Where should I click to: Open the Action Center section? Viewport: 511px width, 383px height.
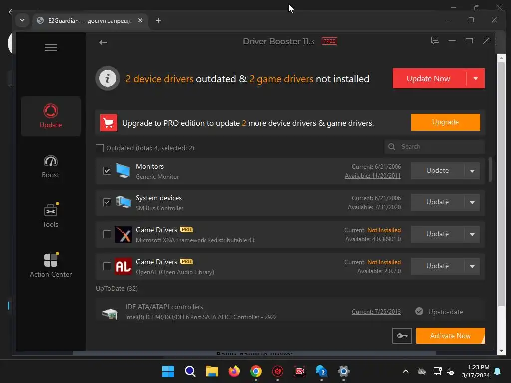pyautogui.click(x=51, y=265)
